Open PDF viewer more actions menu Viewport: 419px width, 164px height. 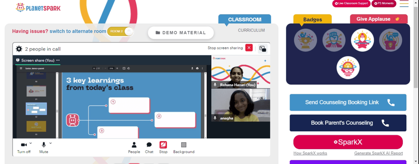[202, 68]
